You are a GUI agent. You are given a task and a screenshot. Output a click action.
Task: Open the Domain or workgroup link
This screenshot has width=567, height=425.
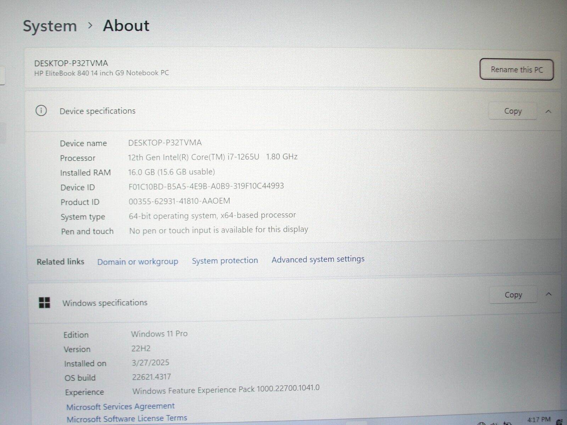(x=137, y=262)
